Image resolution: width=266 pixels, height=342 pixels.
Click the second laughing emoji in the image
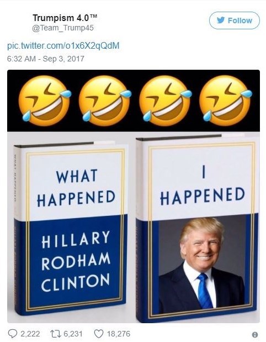[105, 100]
